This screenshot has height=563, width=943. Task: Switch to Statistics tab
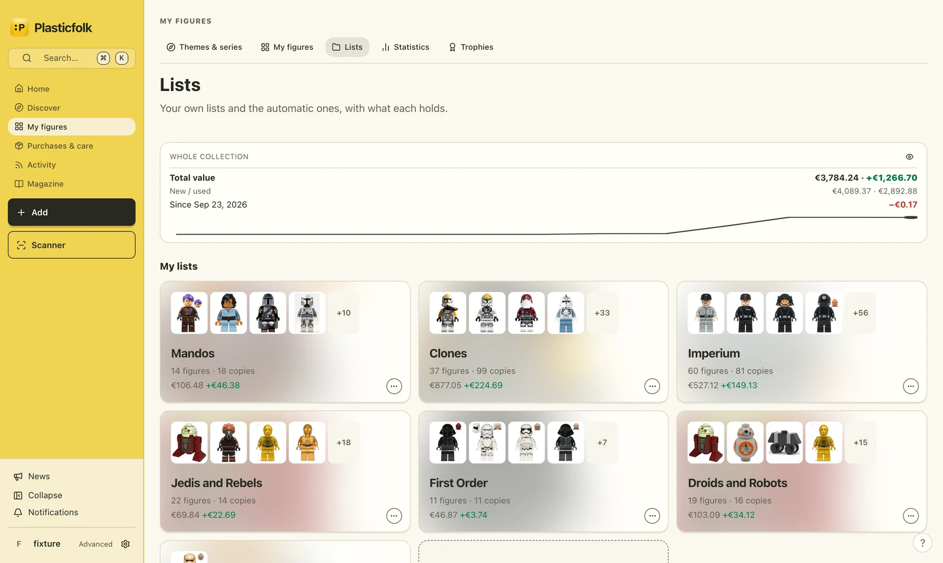click(x=405, y=47)
